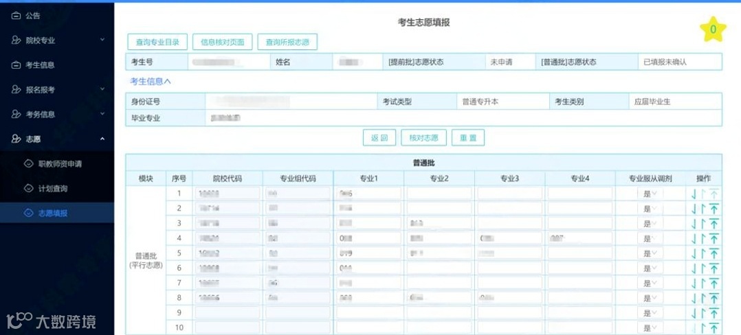This screenshot has width=741, height=335.
Task: Open 专业服从调剂 dropdown in row 4
Action: click(x=650, y=239)
